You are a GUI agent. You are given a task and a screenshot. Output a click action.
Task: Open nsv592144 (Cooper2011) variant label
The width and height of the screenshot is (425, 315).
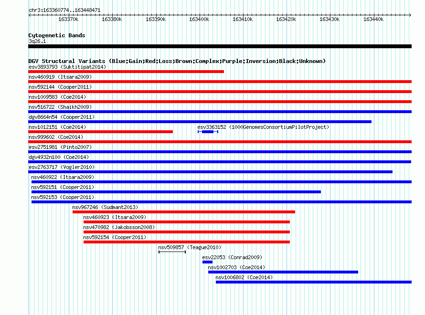60,87
